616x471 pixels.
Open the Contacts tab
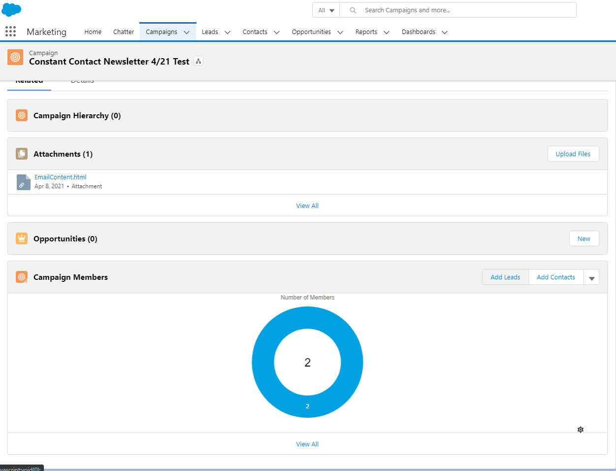point(255,32)
